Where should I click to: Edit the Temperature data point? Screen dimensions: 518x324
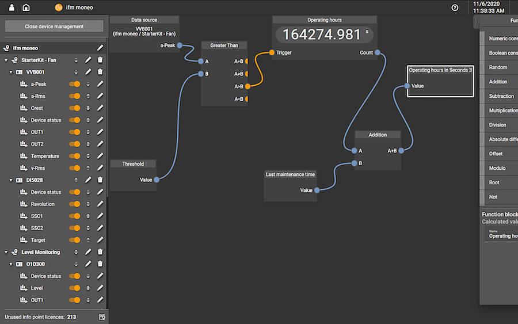[100, 156]
